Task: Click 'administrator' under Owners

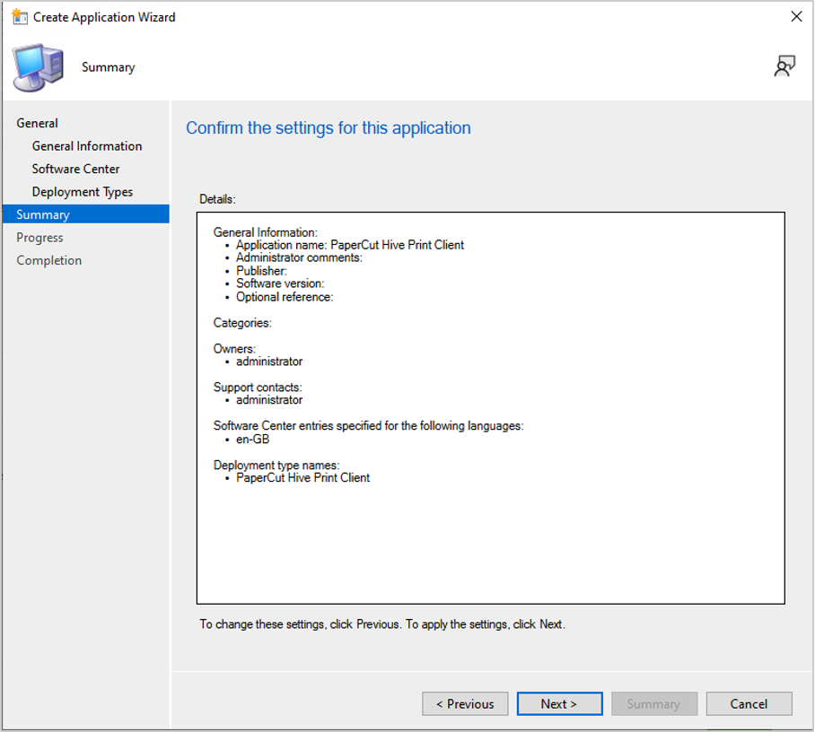Action: point(269,361)
